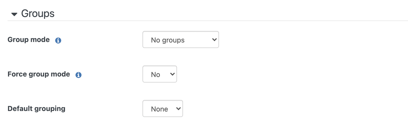Viewport: 408px width, 128px height.
Task: Show help info icon beside Force group mode
Action: [x=78, y=75]
